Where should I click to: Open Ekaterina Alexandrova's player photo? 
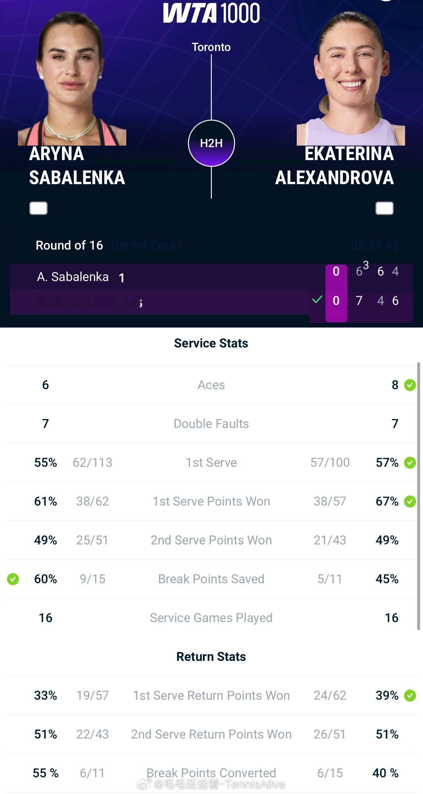(351, 79)
